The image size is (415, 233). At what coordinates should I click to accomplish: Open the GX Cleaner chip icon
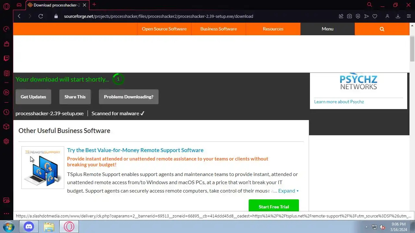pyautogui.click(x=6, y=73)
